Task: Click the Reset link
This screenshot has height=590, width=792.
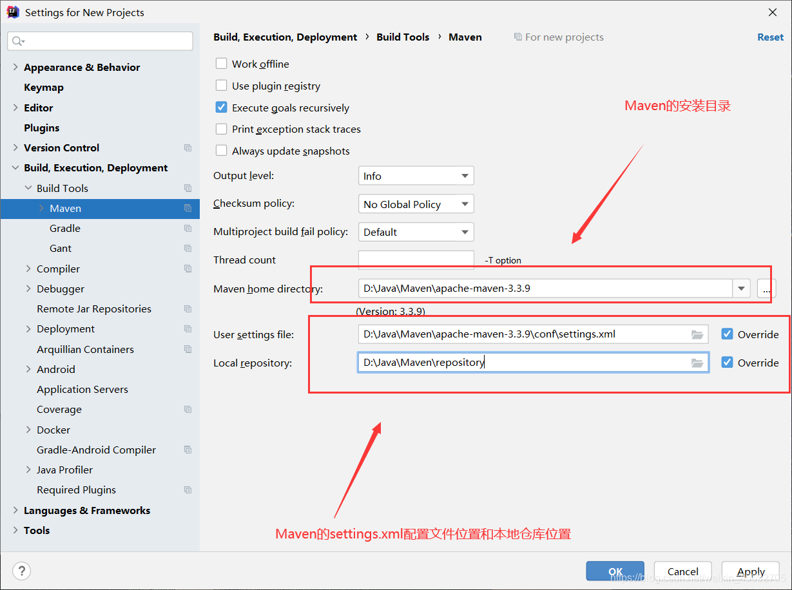Action: click(x=770, y=37)
